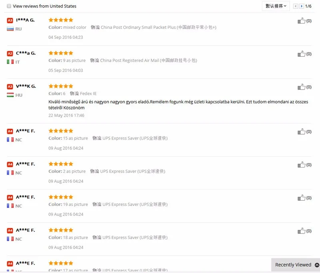Like the review by I***A G.

coord(301,20)
